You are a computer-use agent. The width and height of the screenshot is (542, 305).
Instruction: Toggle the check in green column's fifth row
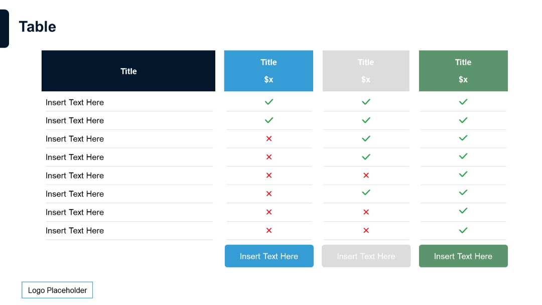coord(463,175)
